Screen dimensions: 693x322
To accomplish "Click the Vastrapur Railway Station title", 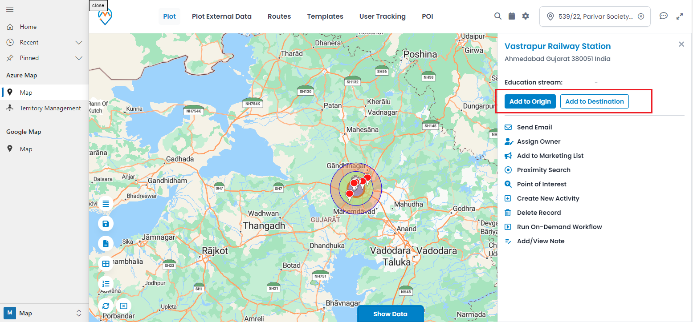I will [558, 46].
